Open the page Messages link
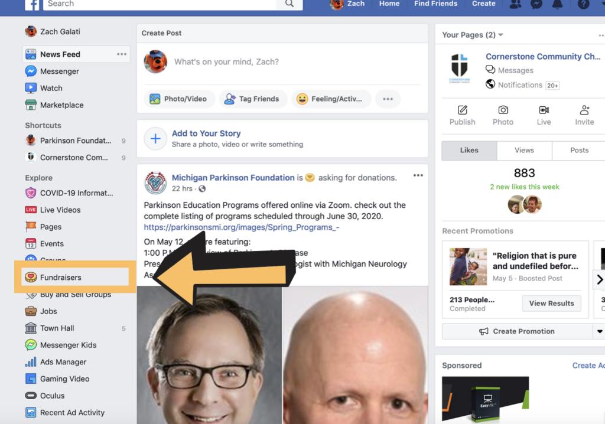Screen dimensions: 605x424 tap(509, 70)
